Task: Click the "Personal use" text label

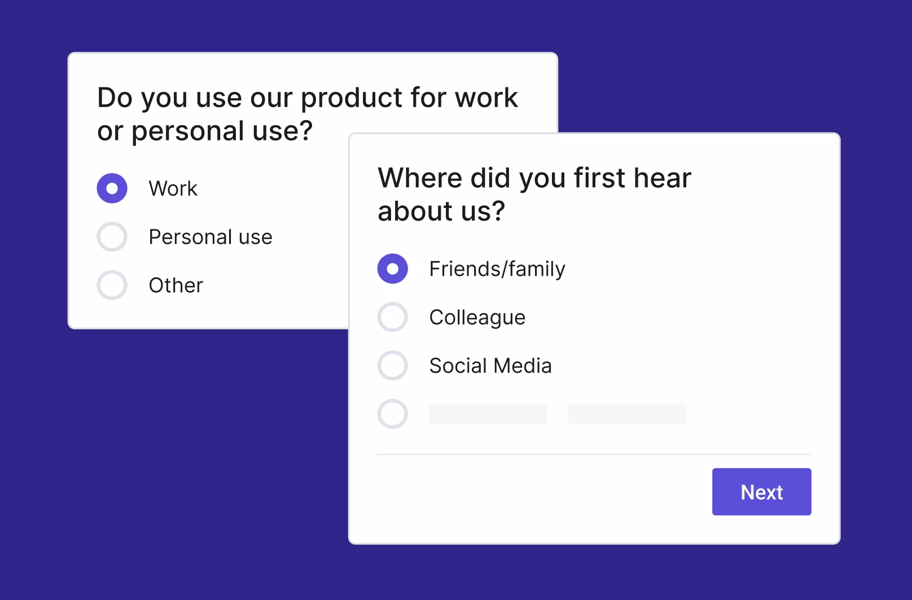Action: pyautogui.click(x=210, y=237)
